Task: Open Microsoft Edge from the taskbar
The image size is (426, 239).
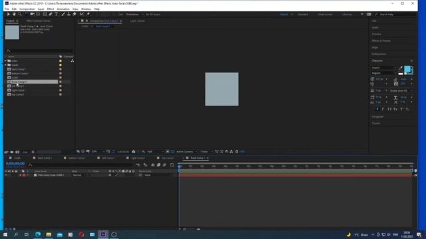Action: tap(38, 234)
